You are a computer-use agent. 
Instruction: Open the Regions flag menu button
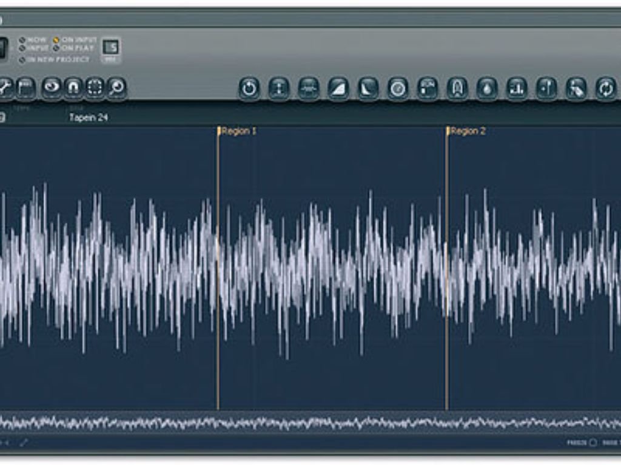pos(25,87)
